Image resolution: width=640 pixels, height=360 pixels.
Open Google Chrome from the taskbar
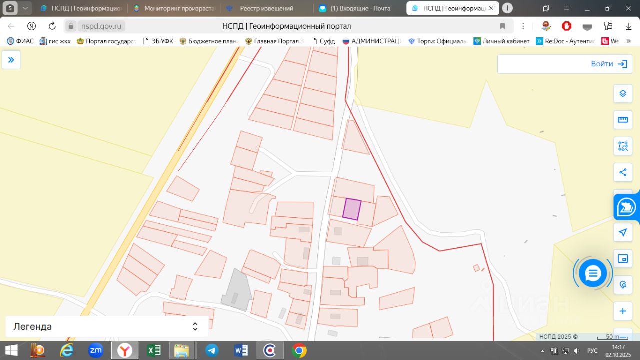(299, 350)
